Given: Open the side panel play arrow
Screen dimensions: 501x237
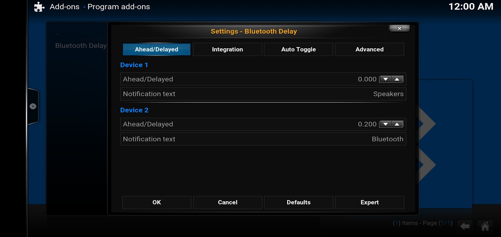Looking at the screenshot, I should 33,106.
